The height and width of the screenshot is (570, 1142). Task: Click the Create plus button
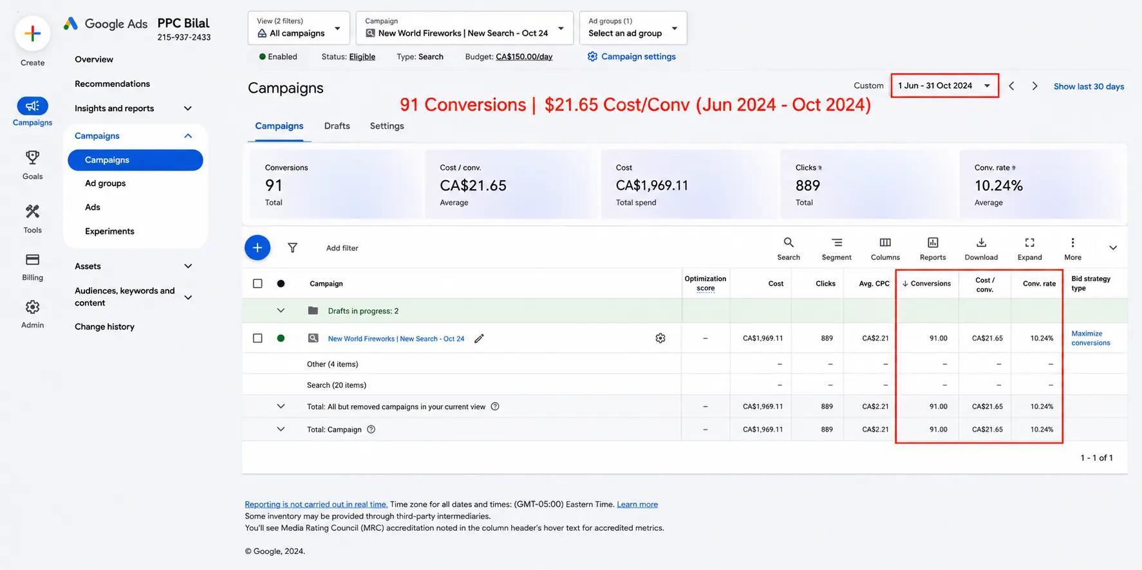pyautogui.click(x=32, y=33)
